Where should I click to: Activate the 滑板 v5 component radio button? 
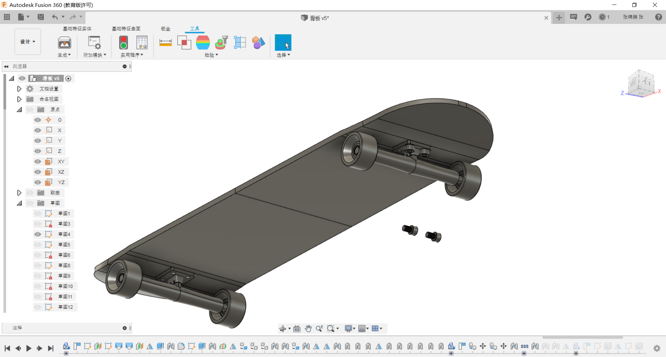click(x=68, y=79)
